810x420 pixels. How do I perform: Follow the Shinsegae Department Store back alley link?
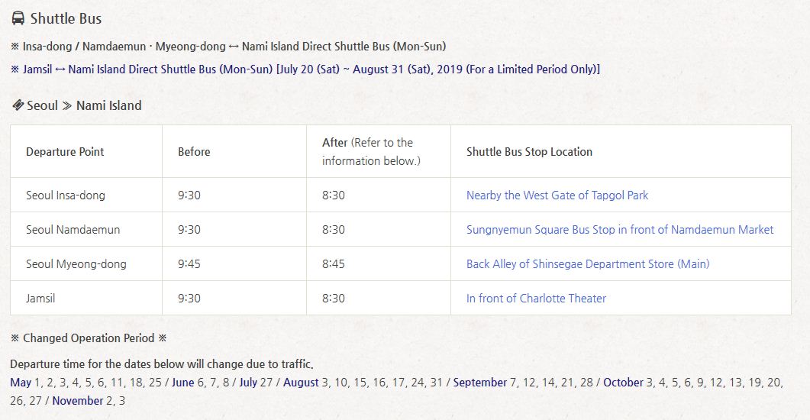(587, 264)
